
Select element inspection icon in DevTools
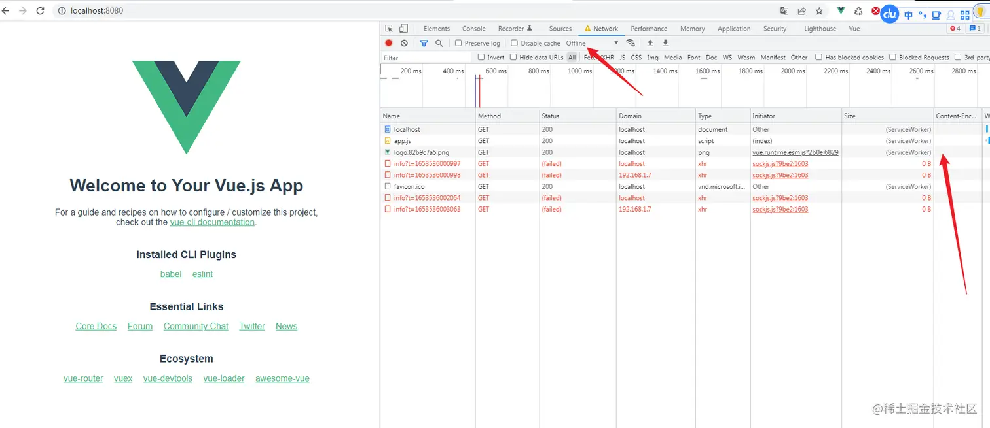(x=388, y=28)
